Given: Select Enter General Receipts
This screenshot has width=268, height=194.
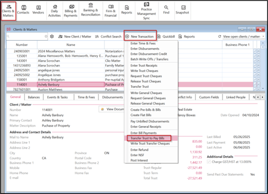Looking at the screenshot, I should coord(146,127).
